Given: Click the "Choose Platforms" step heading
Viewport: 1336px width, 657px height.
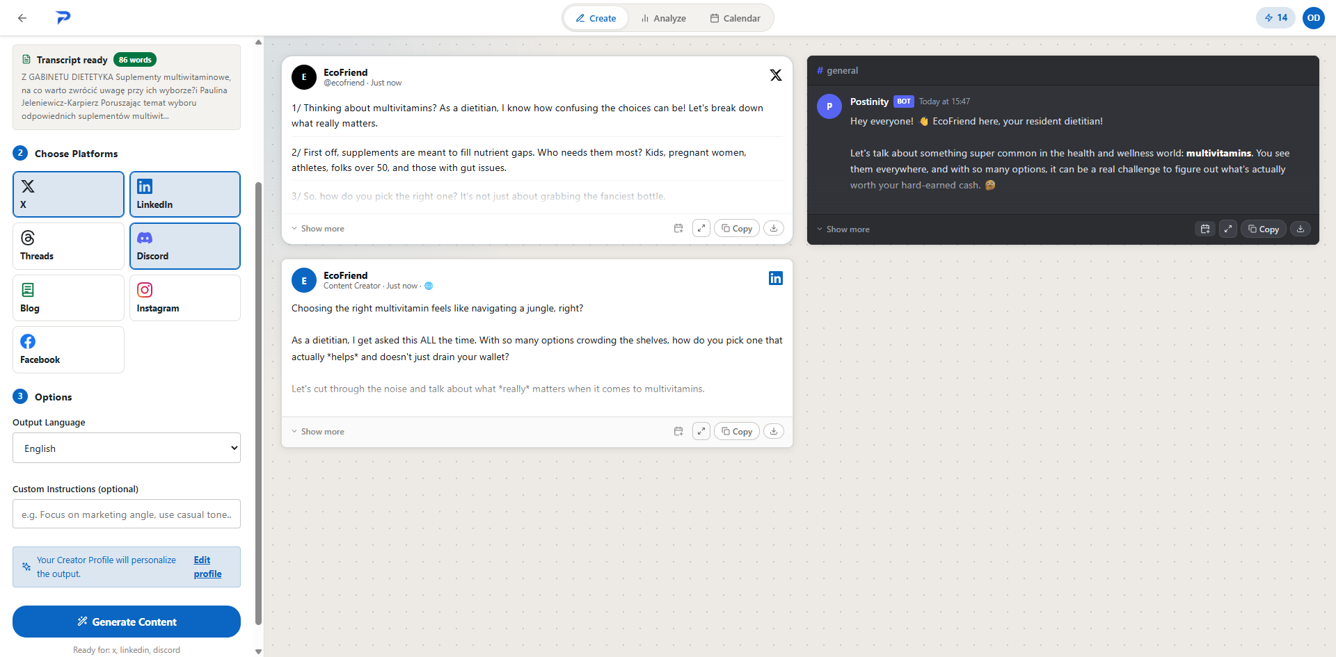Looking at the screenshot, I should click(77, 154).
